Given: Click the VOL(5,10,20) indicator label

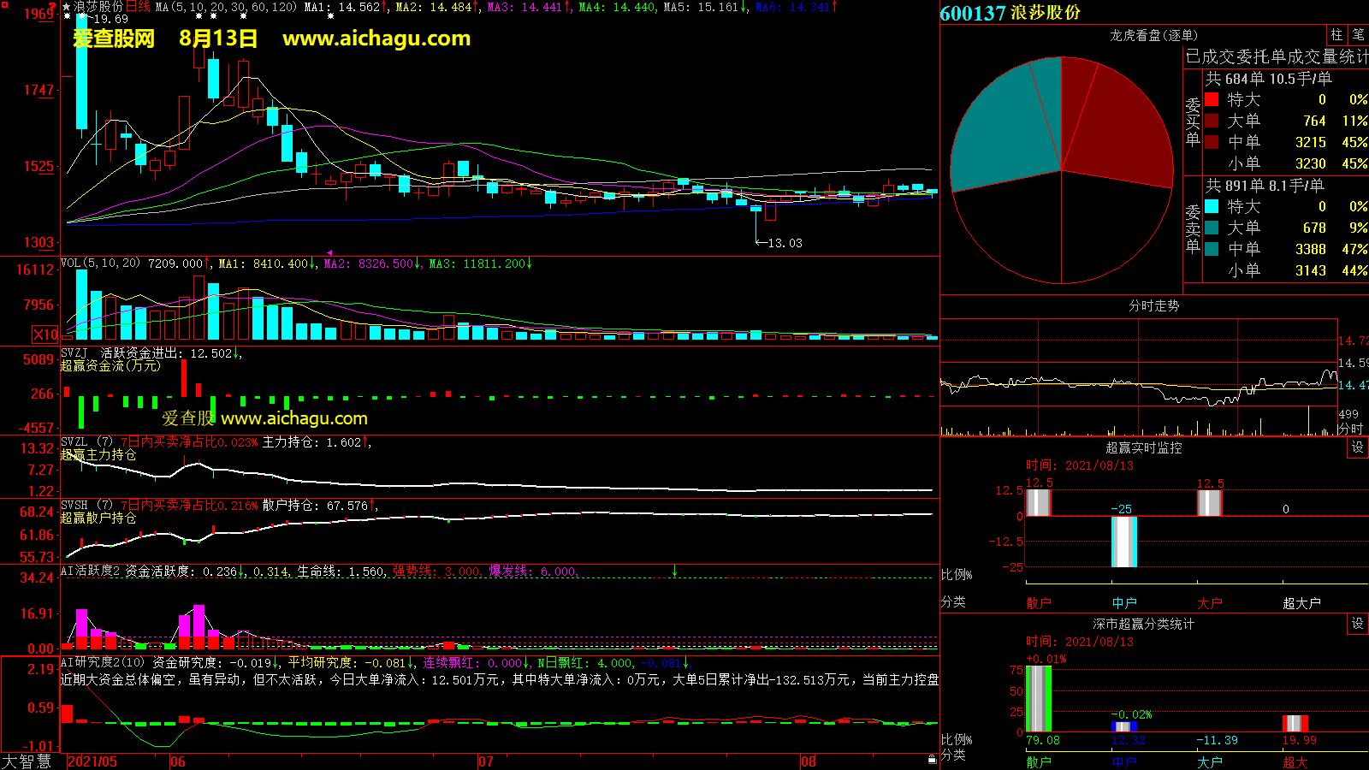Looking at the screenshot, I should 100,264.
